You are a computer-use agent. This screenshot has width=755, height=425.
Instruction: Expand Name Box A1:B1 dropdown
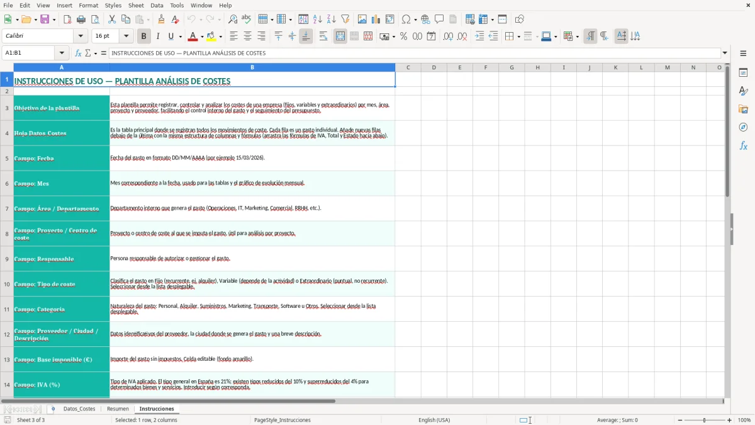[62, 53]
